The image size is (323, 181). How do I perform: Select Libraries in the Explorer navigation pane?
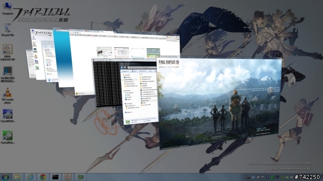point(128,90)
